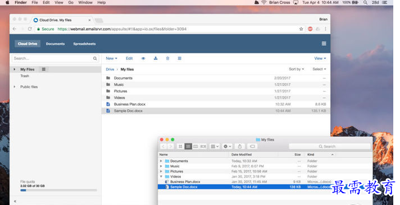
Task: Open the Go menu in menu bar
Action: pos(71,2)
